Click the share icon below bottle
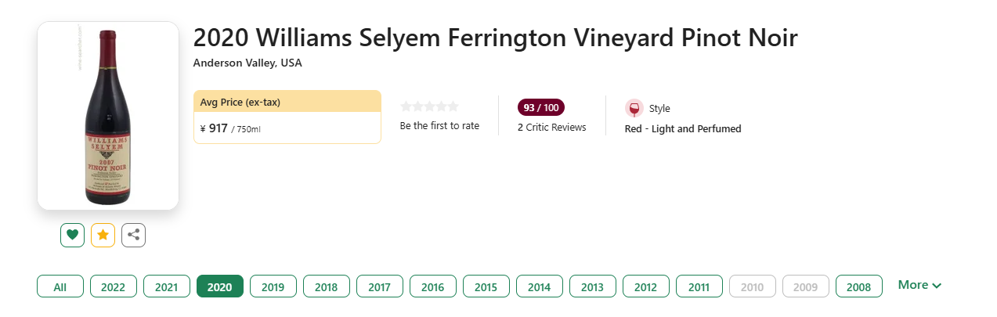 [x=134, y=235]
